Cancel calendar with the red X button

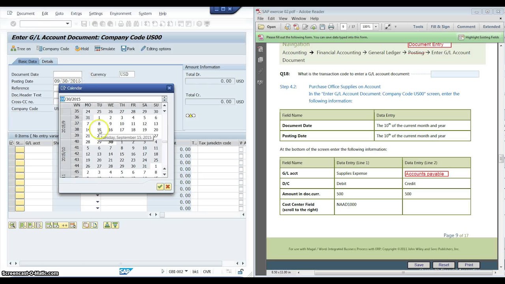(168, 187)
